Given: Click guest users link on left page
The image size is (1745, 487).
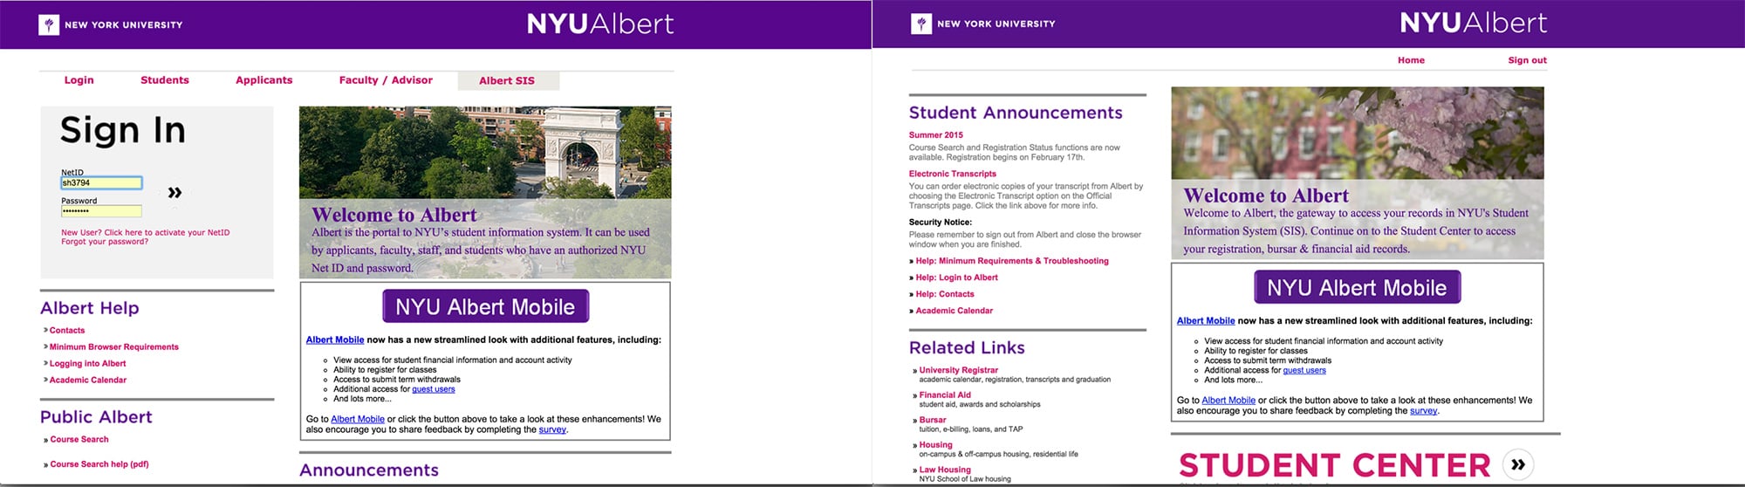Looking at the screenshot, I should tap(434, 389).
